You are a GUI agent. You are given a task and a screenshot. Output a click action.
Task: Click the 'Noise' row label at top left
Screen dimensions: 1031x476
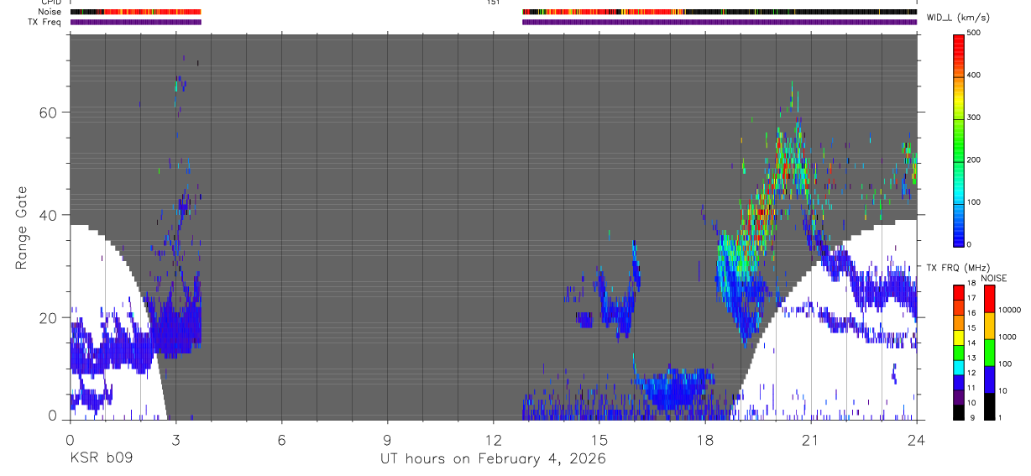(x=50, y=12)
